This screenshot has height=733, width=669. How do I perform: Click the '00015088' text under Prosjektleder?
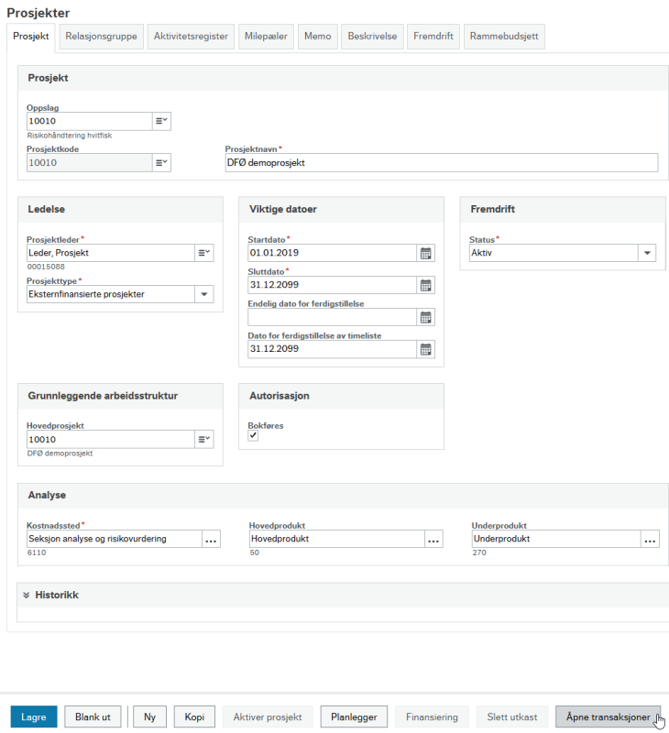click(46, 267)
